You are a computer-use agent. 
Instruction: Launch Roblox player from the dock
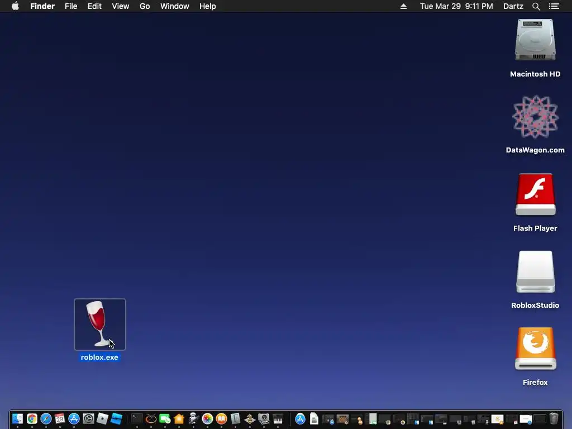102,418
